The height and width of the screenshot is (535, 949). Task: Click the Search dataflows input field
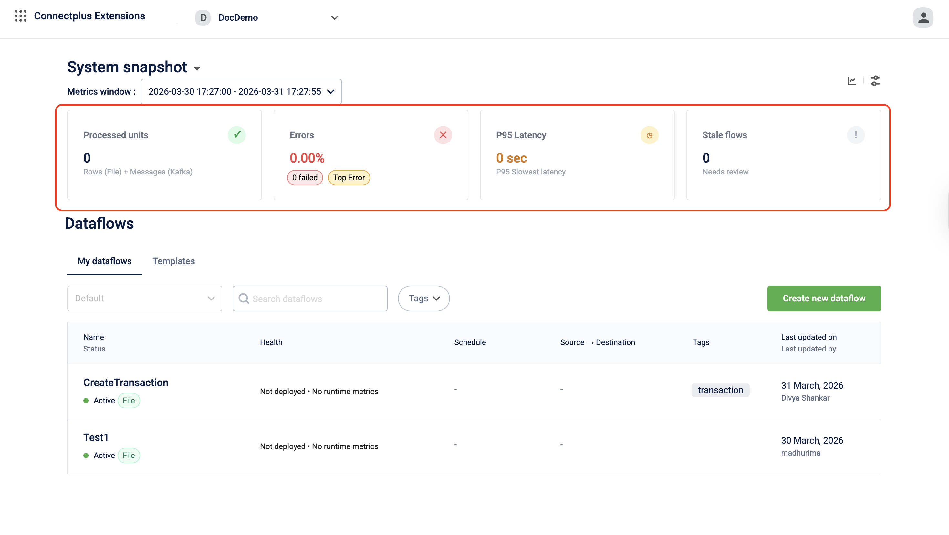[x=310, y=299]
